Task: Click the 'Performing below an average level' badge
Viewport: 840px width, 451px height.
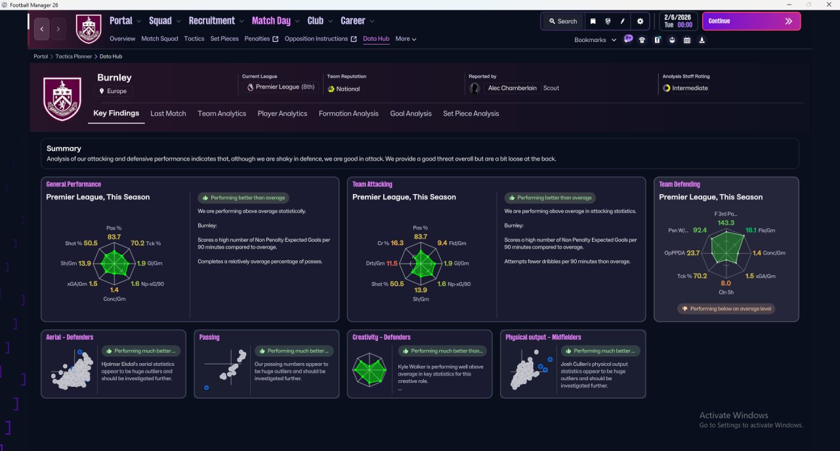Action: [726, 309]
